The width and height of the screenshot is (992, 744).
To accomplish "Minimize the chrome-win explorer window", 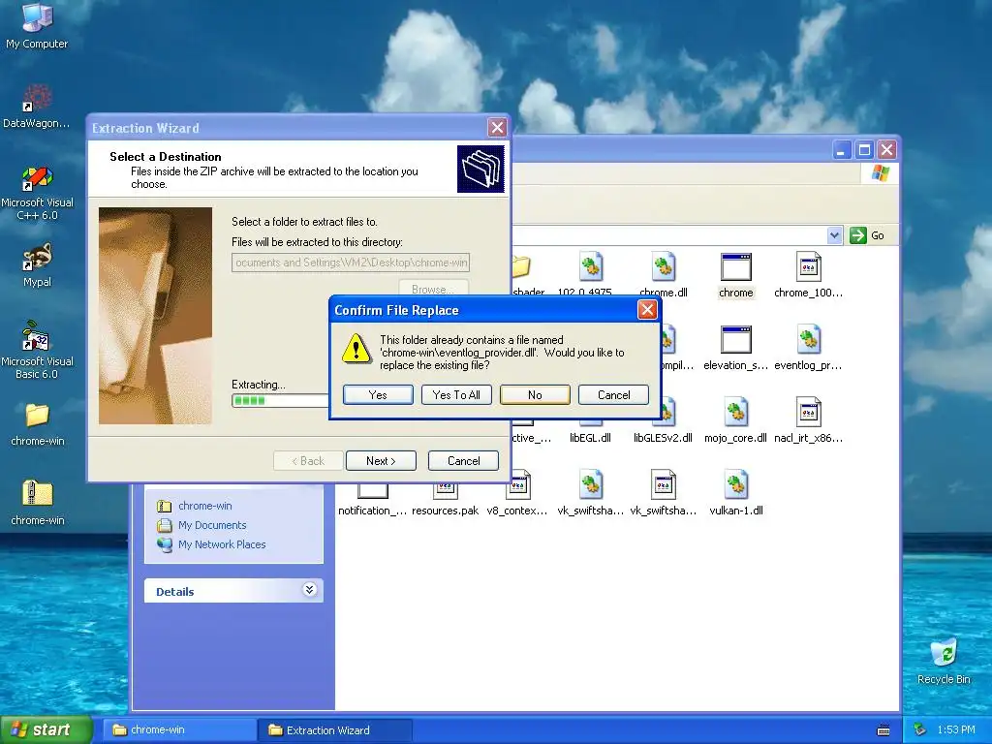I will 842,150.
